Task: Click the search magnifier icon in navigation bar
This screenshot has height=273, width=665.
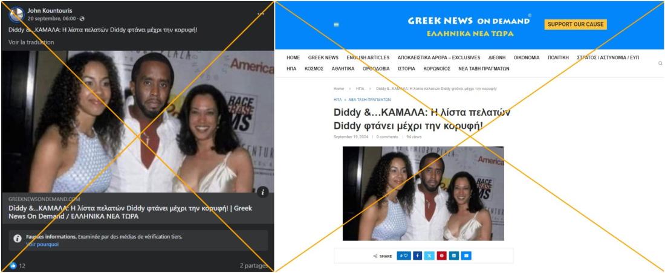Action: [x=660, y=63]
